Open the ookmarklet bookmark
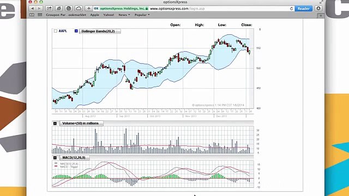349x196 pixels. tap(77, 15)
